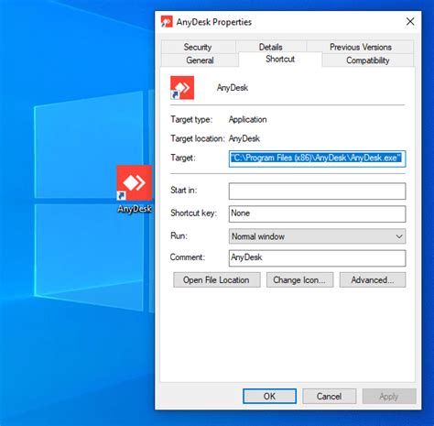The image size is (434, 426).
Task: Expand the Run dropdown showing Normal window
Action: click(317, 236)
